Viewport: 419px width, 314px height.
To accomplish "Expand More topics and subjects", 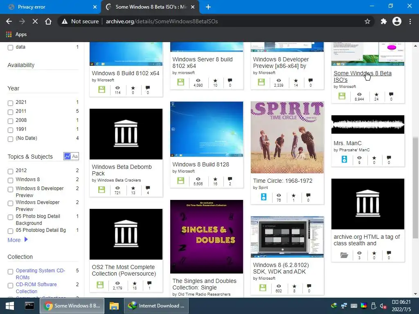I will [x=18, y=240].
